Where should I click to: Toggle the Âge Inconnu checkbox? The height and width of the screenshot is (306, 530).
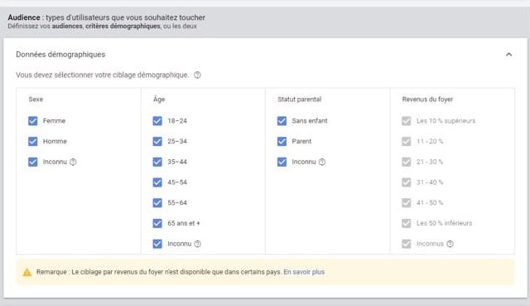[x=157, y=244]
